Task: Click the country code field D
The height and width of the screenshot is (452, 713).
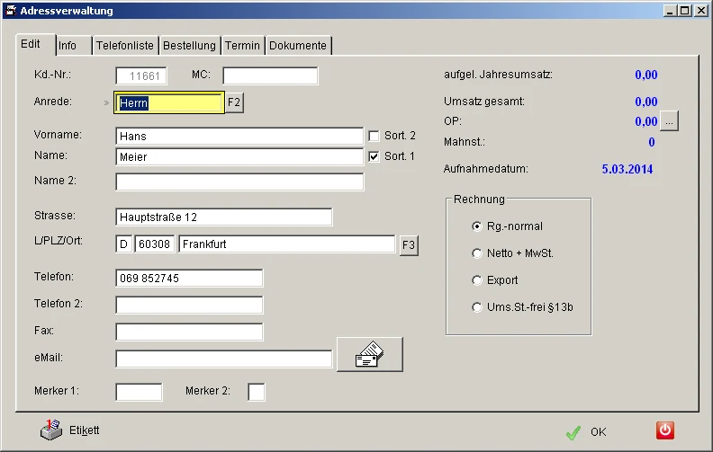Action: 123,244
